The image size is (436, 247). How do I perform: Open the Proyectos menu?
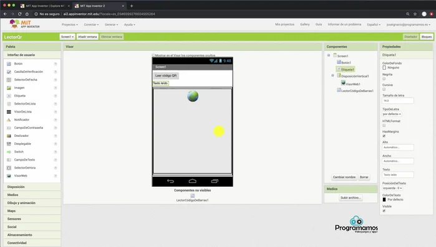pos(70,24)
